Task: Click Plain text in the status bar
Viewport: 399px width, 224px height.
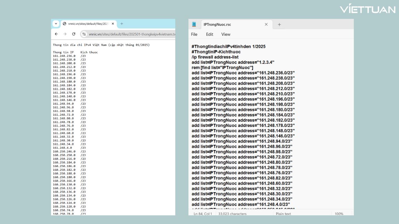Action: tap(283, 214)
